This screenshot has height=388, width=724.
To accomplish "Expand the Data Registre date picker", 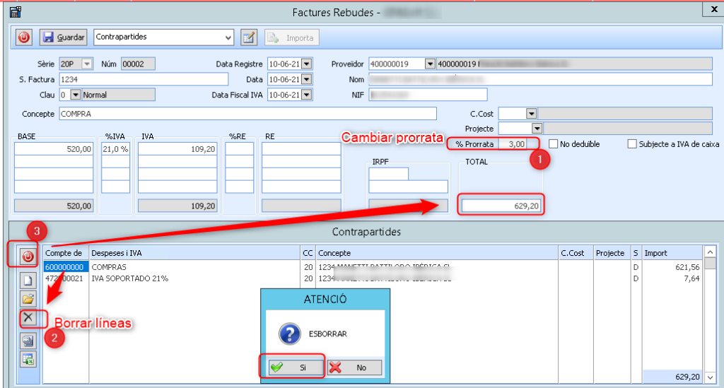I will click(306, 64).
